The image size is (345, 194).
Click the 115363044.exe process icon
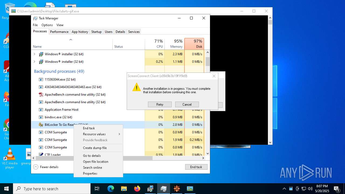[x=41, y=79]
